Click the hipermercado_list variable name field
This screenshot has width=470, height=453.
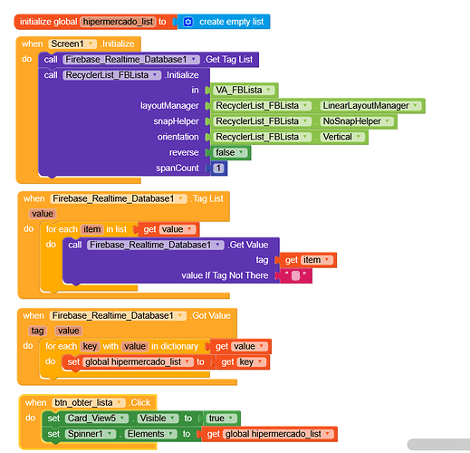[118, 22]
